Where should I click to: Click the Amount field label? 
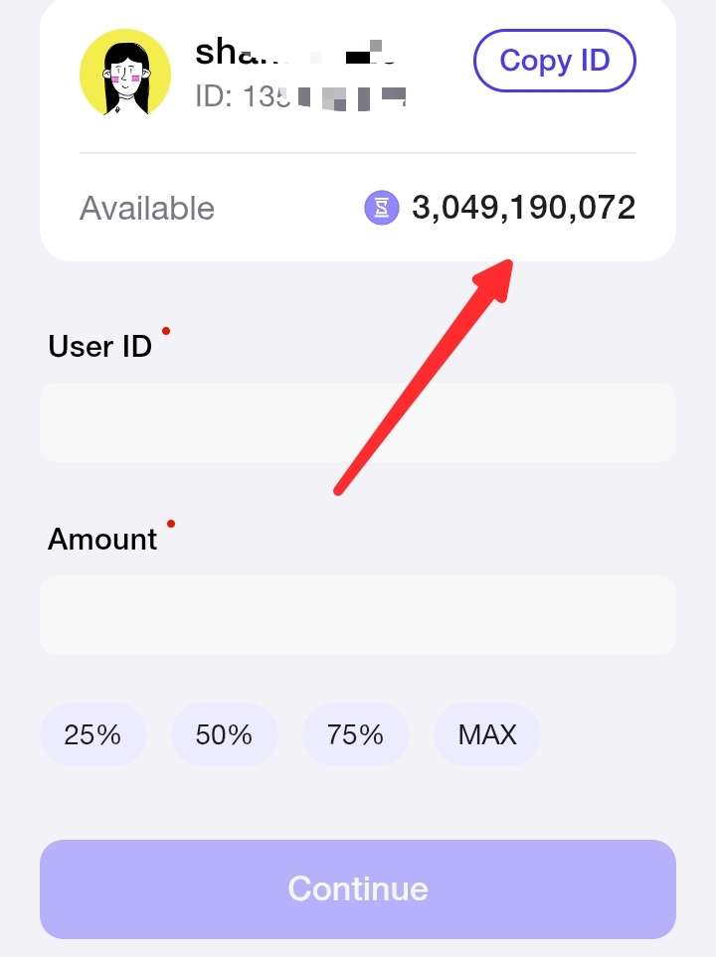click(102, 539)
